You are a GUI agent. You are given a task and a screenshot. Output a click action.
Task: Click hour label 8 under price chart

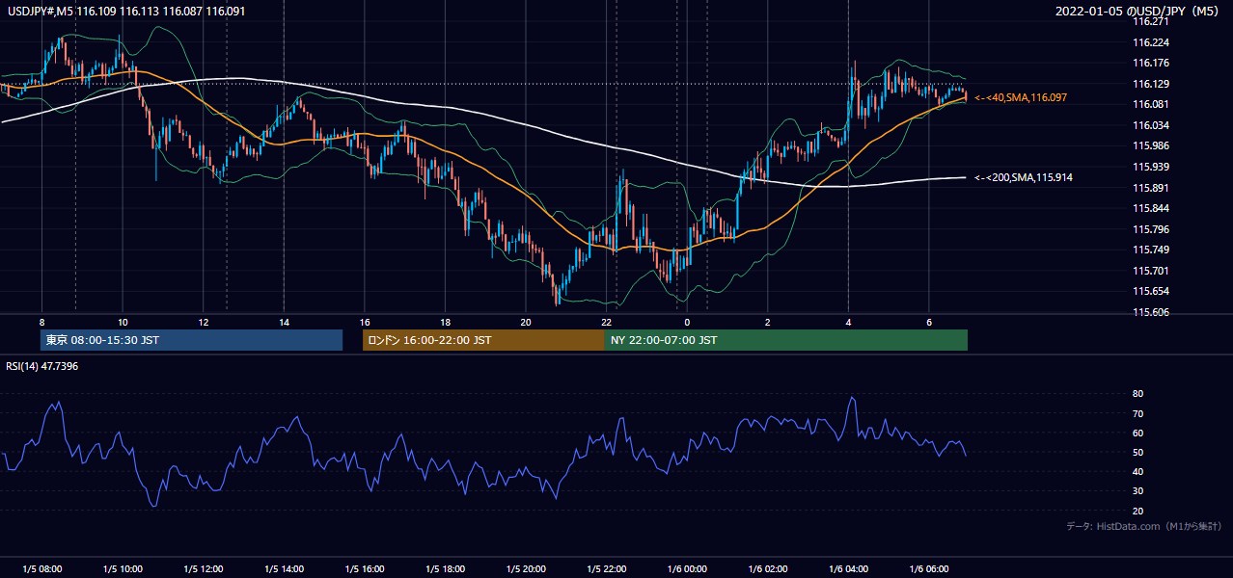pyautogui.click(x=41, y=322)
